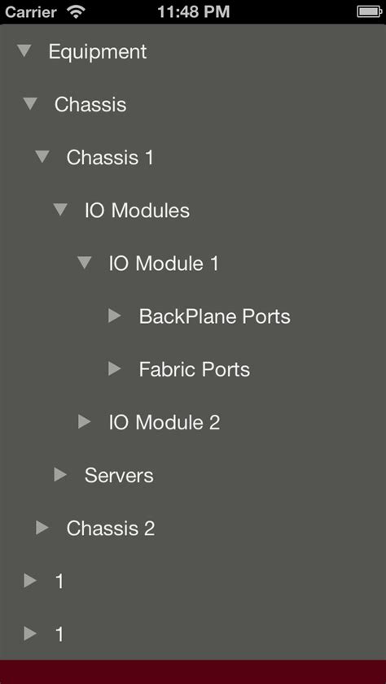Select the Chassis 2 label

tap(111, 529)
